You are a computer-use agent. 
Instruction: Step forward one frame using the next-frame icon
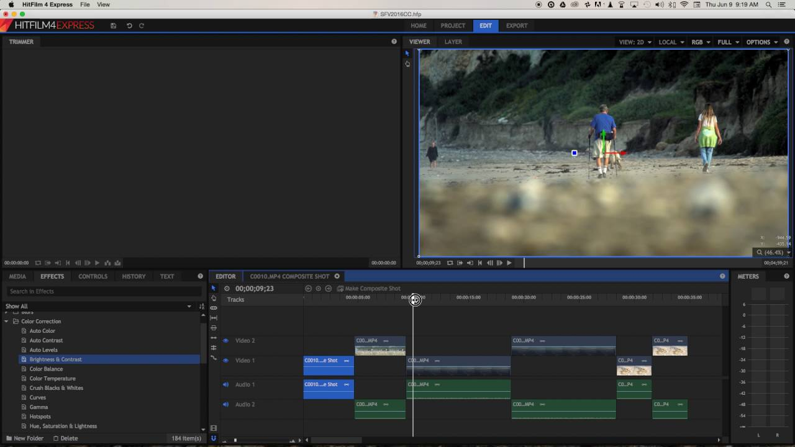pos(499,263)
